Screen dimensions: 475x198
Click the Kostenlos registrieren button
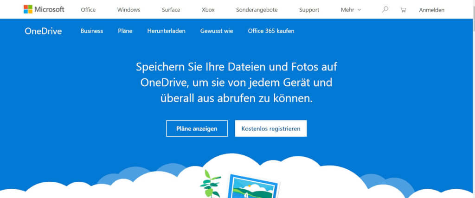[x=271, y=128]
